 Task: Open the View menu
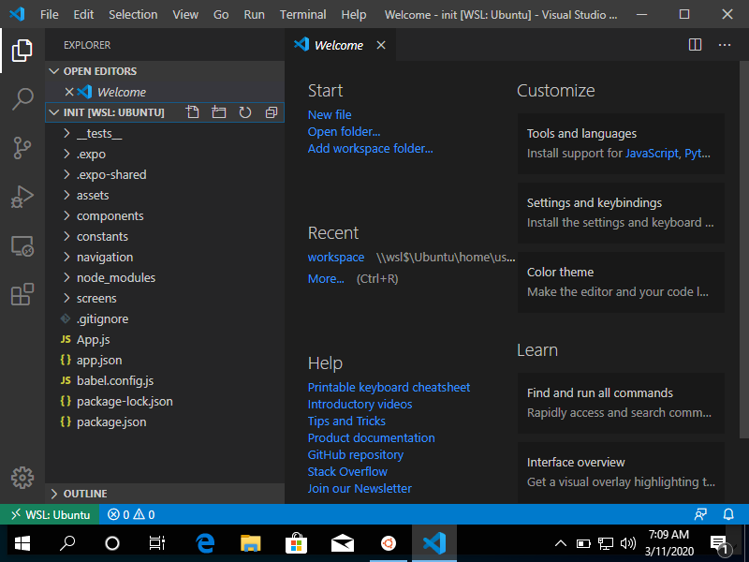[x=185, y=14]
